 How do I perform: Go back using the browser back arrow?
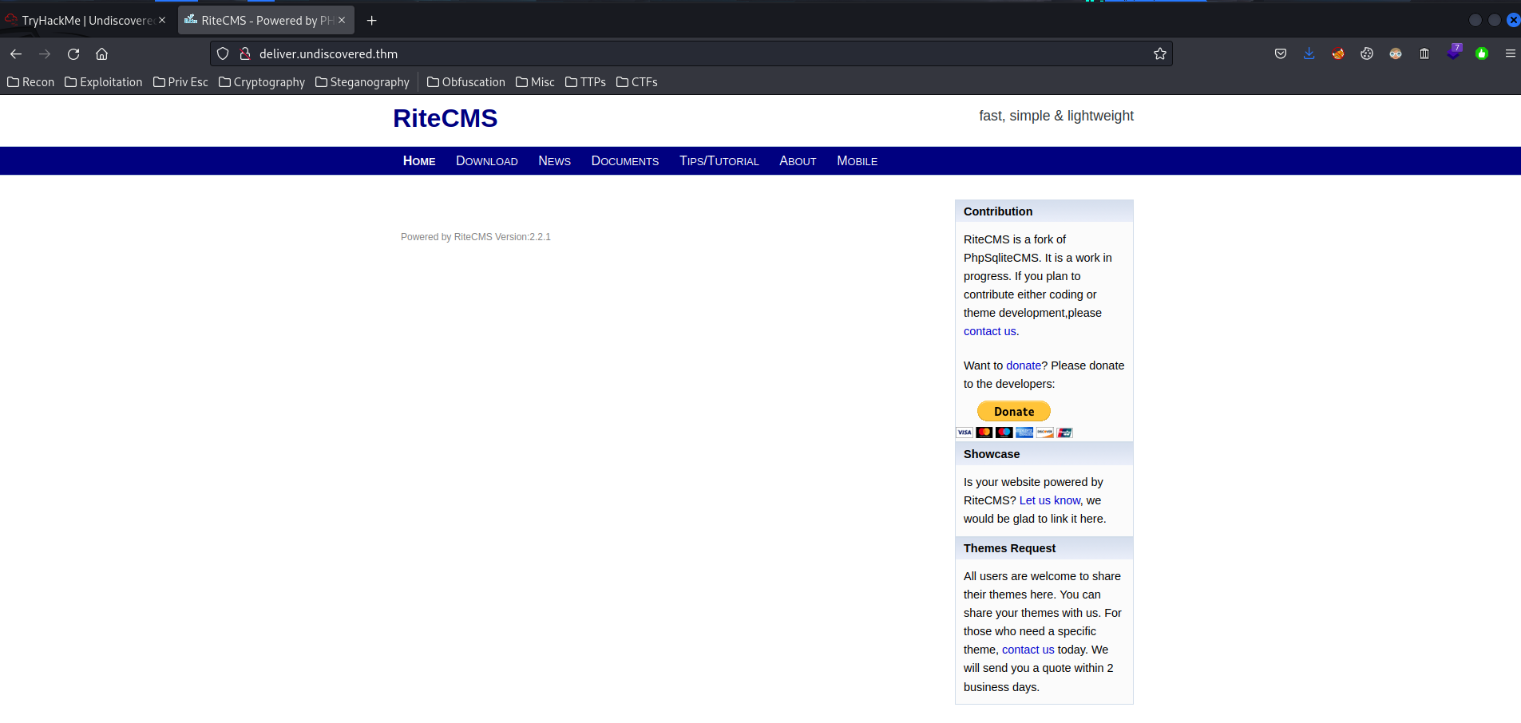pyautogui.click(x=16, y=53)
